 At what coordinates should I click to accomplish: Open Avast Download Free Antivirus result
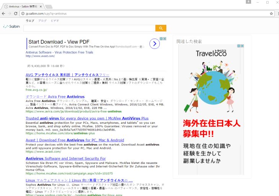click(x=75, y=140)
